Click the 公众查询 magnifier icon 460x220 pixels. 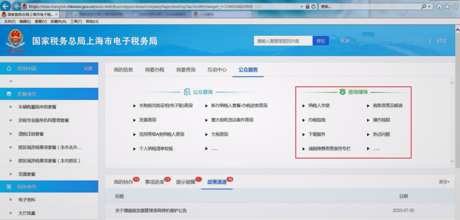click(187, 92)
